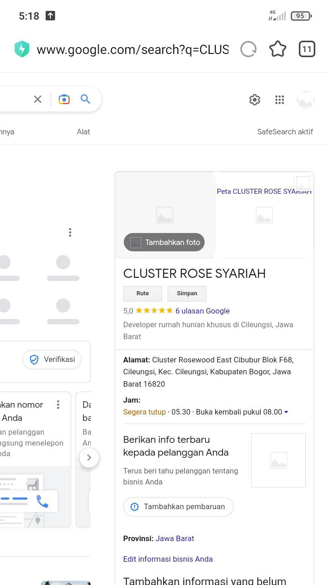Open Google settings gear icon

point(255,100)
